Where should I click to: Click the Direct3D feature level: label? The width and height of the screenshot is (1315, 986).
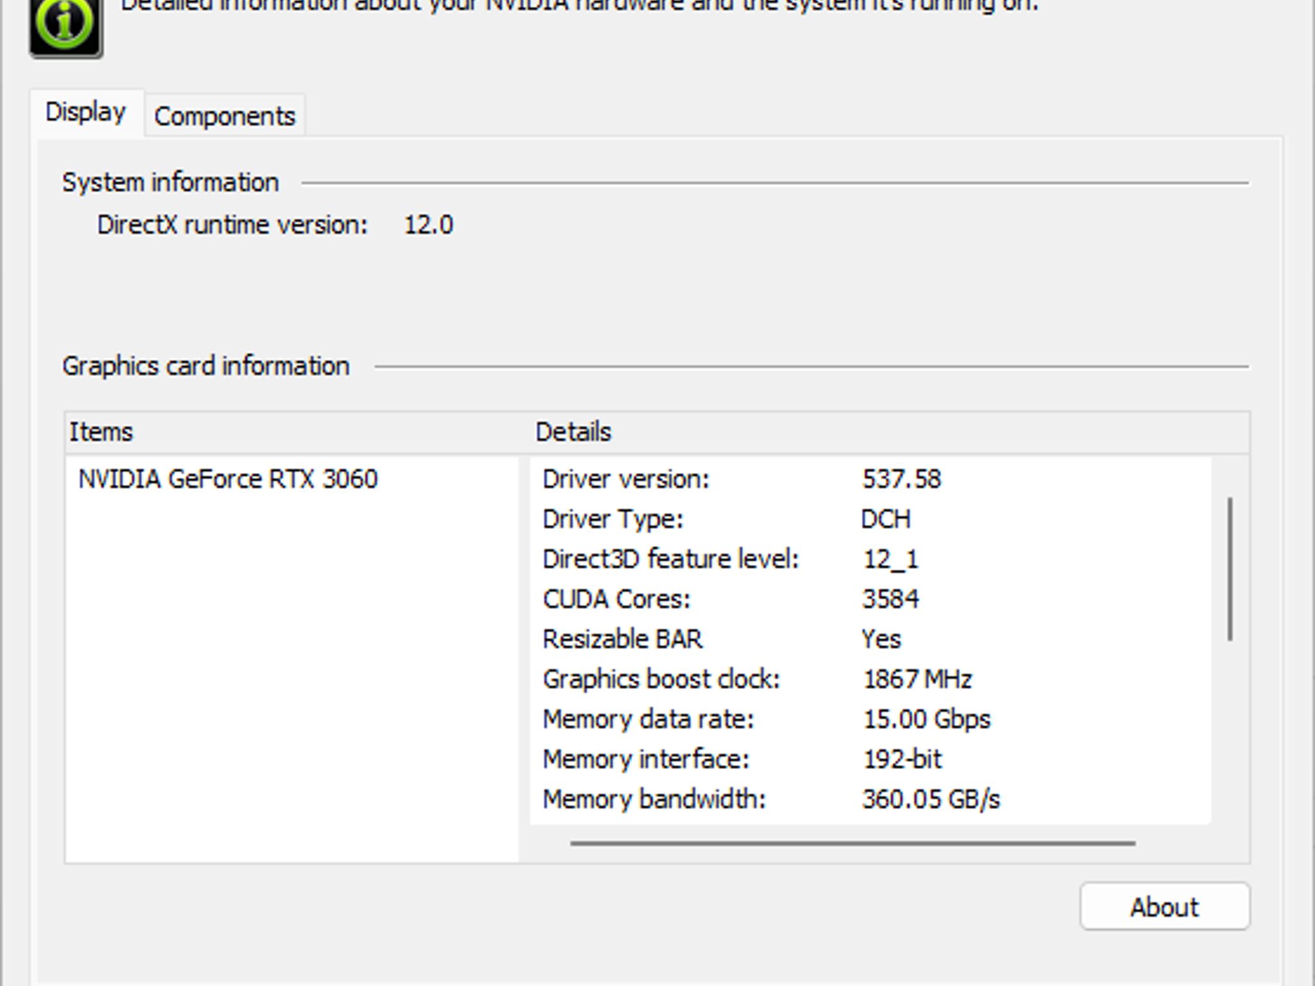671,559
